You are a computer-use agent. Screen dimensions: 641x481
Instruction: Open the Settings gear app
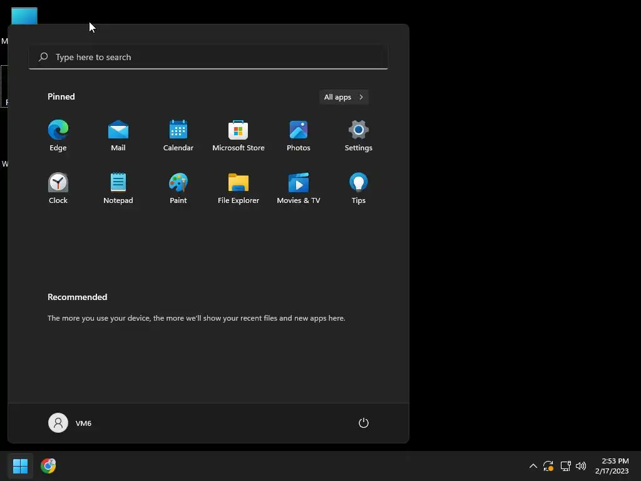[359, 136]
